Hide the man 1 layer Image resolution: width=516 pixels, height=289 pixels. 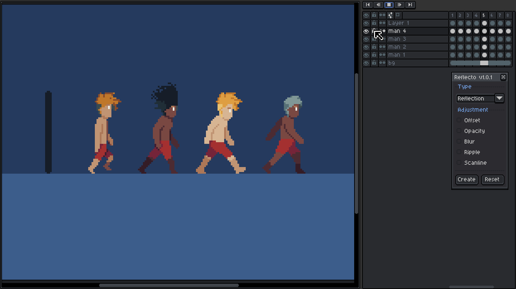[x=366, y=55]
